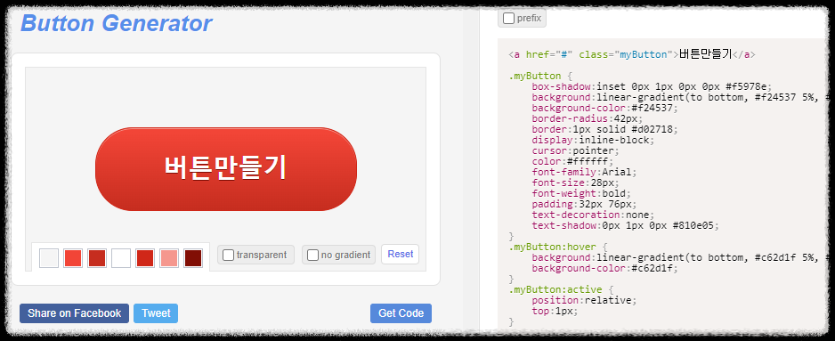
Task: Choose the fifth red border swatch
Action: [145, 258]
